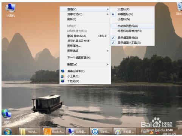This screenshot has height=136, width=182.
Task: Expand the 排序方式(O) submenu arrow
Action: click(x=108, y=14)
